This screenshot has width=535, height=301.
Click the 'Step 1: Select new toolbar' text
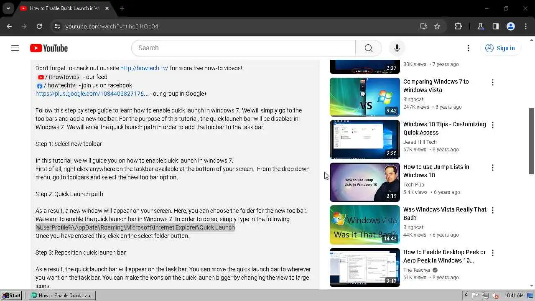coord(69,144)
